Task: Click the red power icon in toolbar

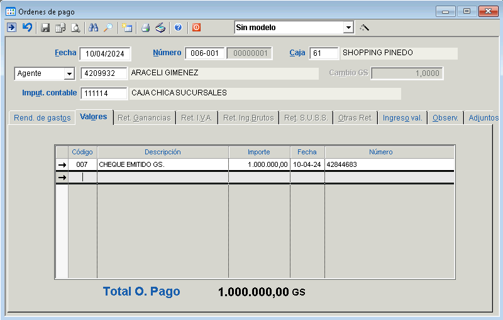Action: coord(196,28)
